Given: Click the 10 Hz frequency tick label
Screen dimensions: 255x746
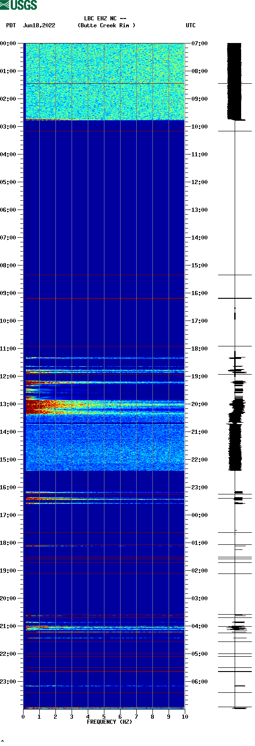Looking at the screenshot, I should (x=185, y=717).
